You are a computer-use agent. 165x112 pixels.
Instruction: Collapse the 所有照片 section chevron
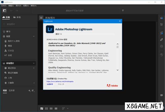tap(34, 63)
